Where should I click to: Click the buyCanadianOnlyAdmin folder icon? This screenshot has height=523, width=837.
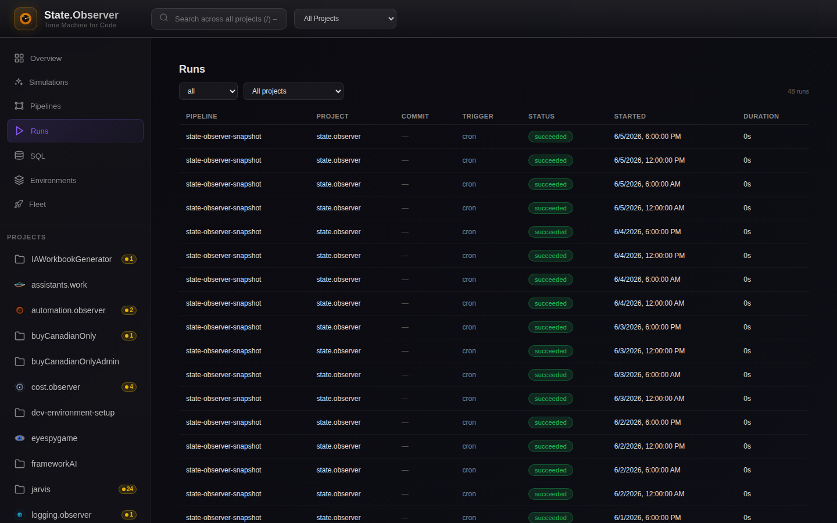tap(20, 361)
